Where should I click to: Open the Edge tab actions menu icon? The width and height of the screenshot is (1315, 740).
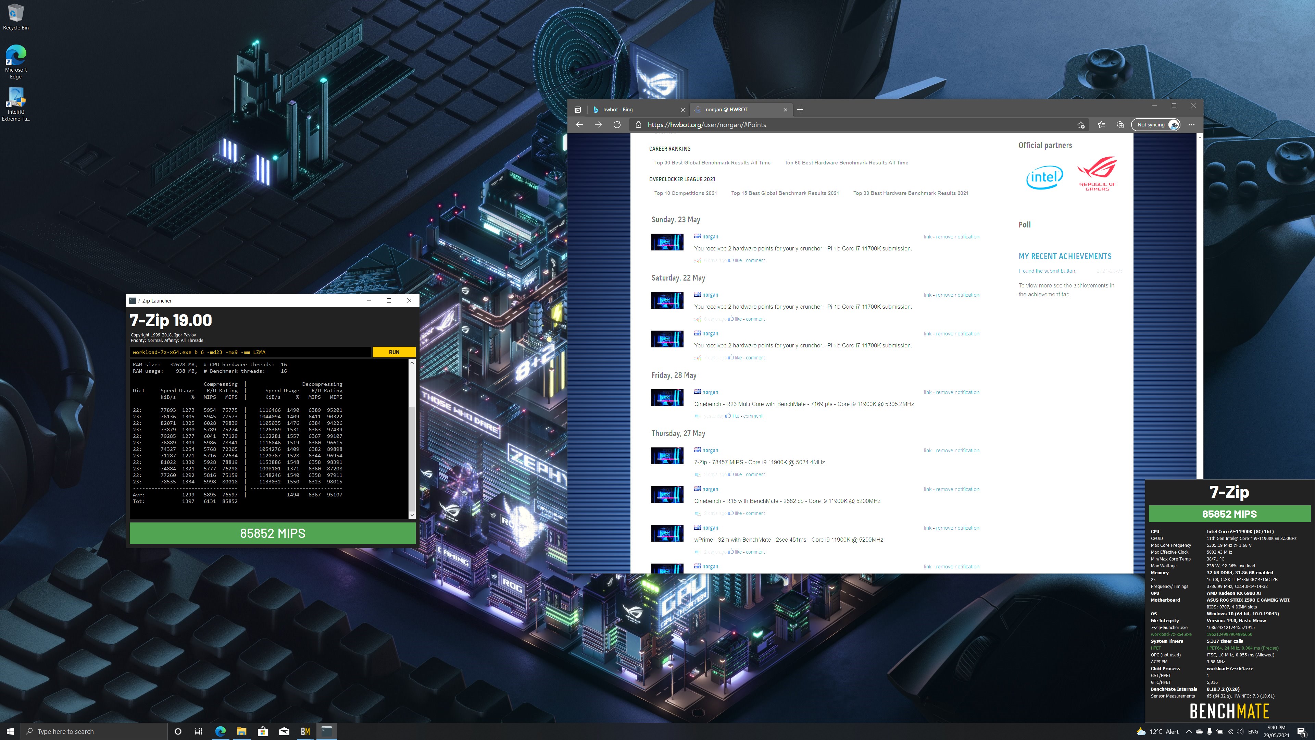(577, 109)
